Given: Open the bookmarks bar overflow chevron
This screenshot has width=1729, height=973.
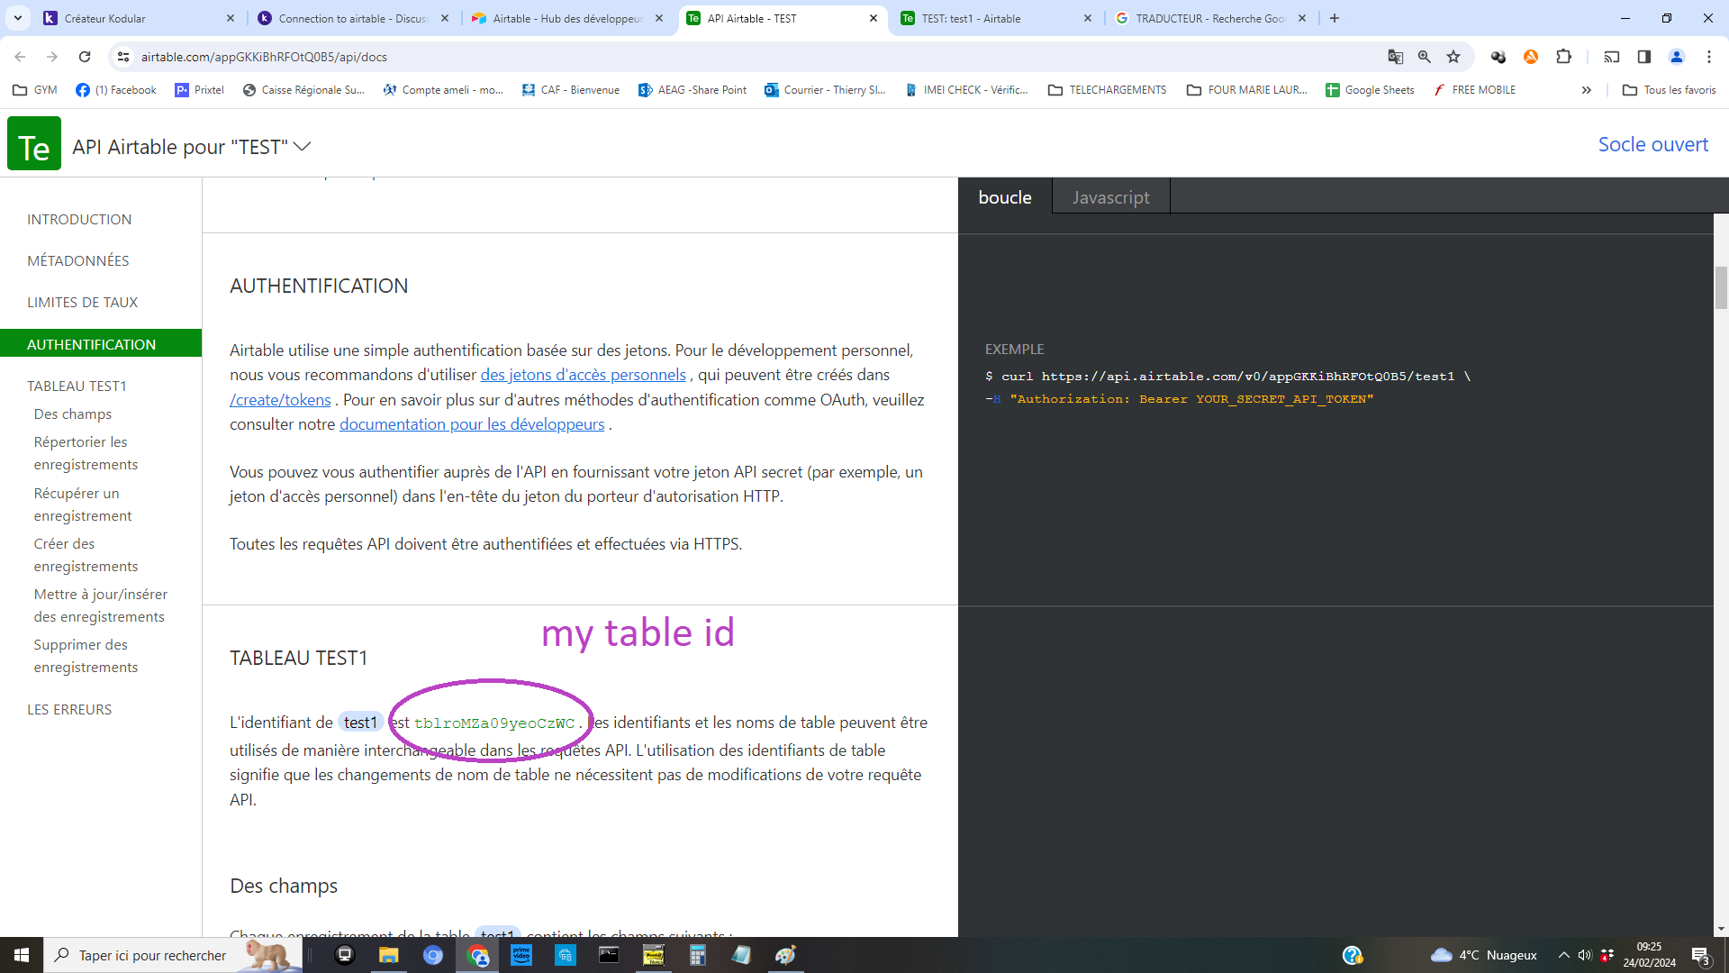Looking at the screenshot, I should coord(1588,89).
